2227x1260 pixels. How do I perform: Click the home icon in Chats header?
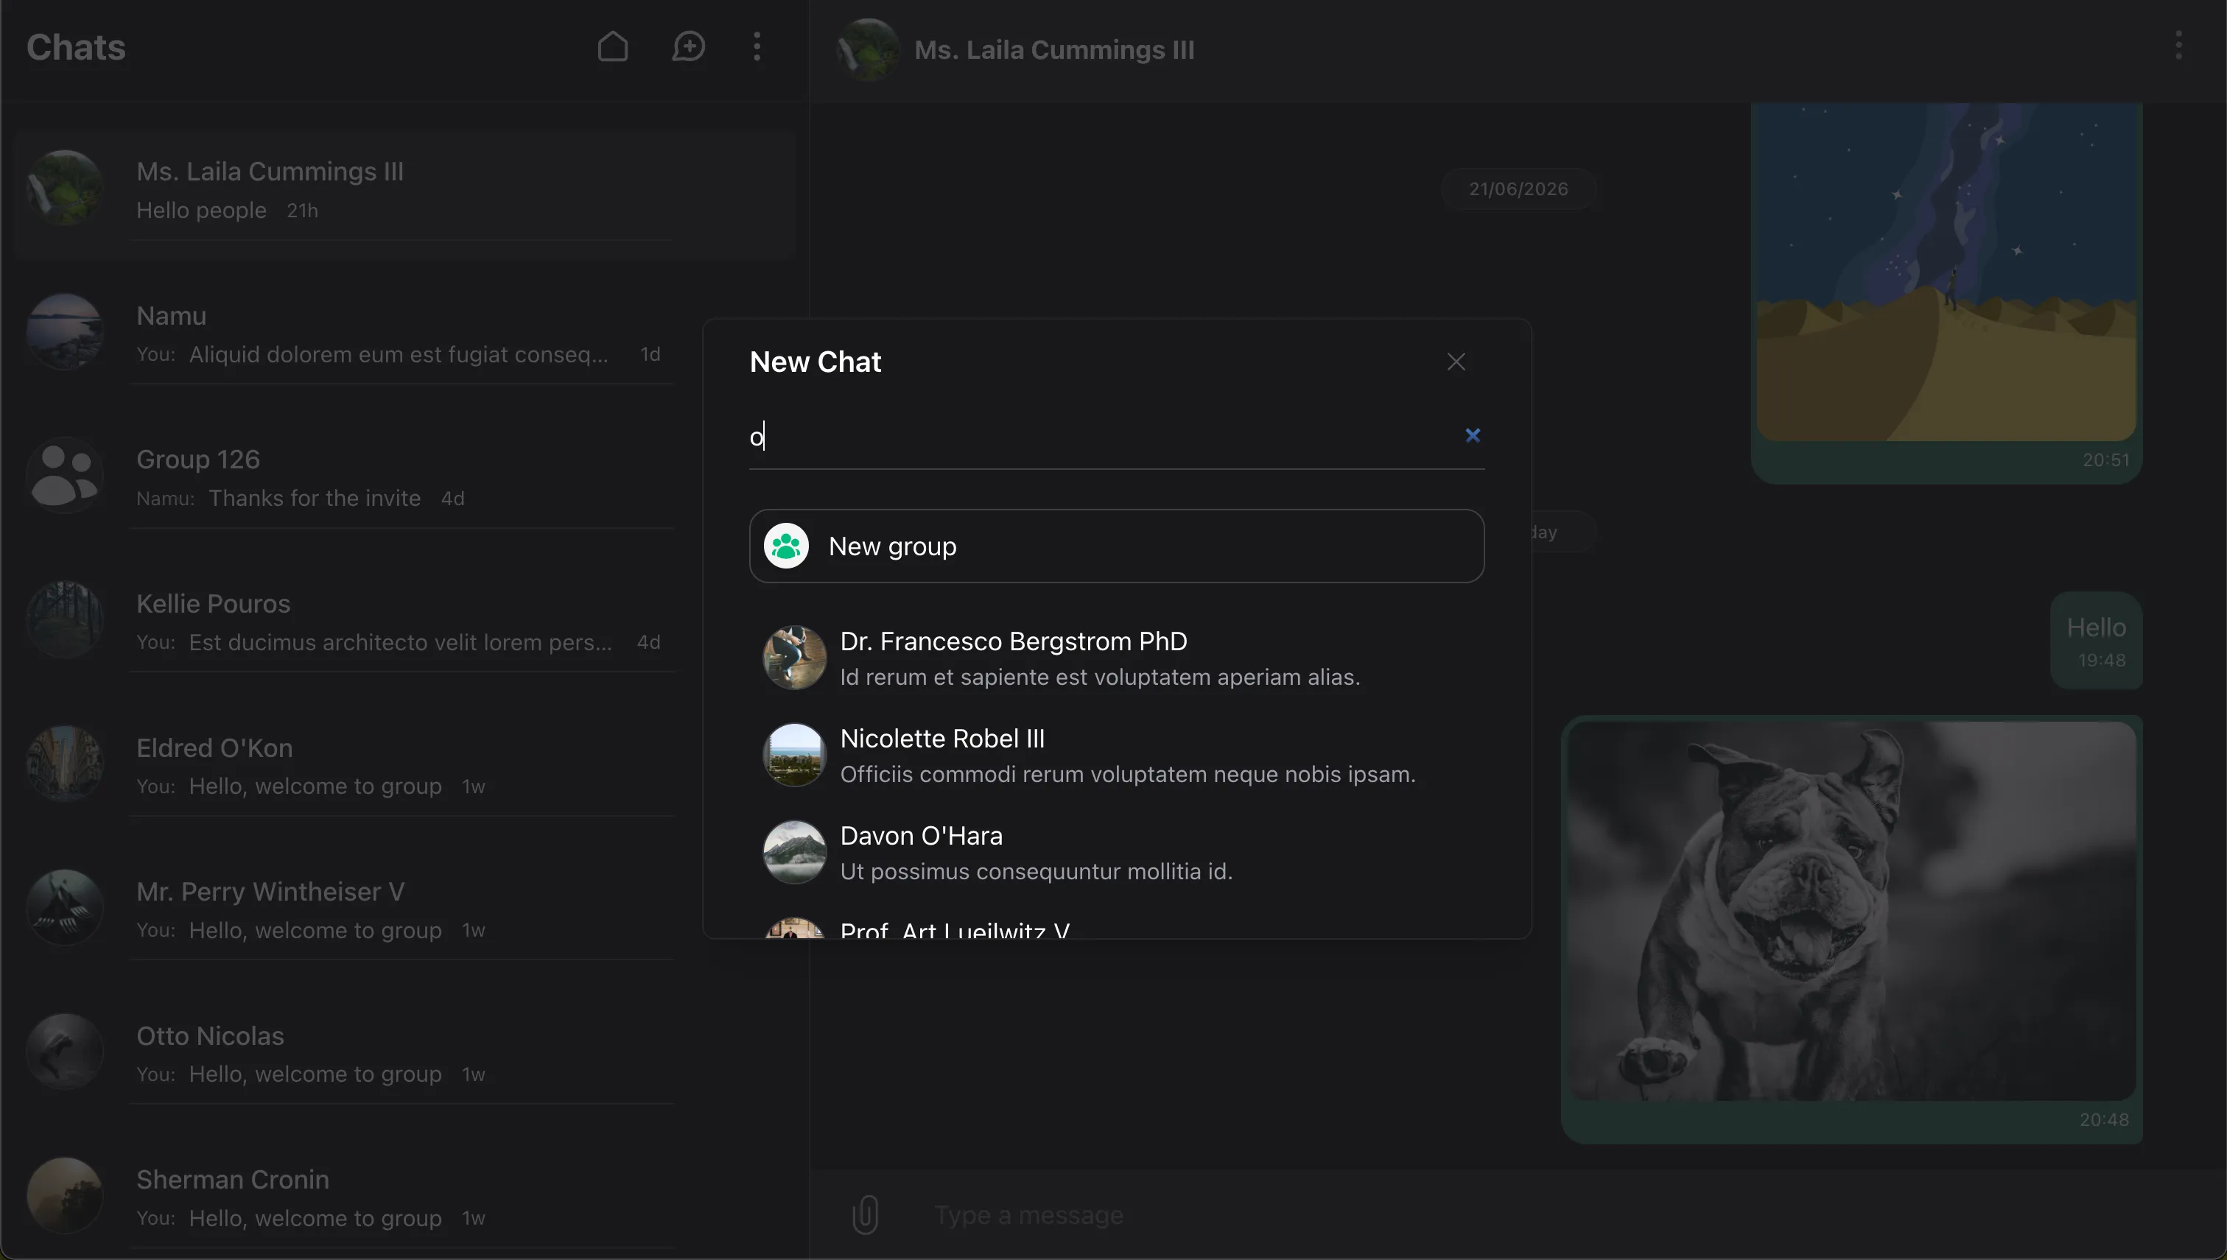click(x=612, y=46)
